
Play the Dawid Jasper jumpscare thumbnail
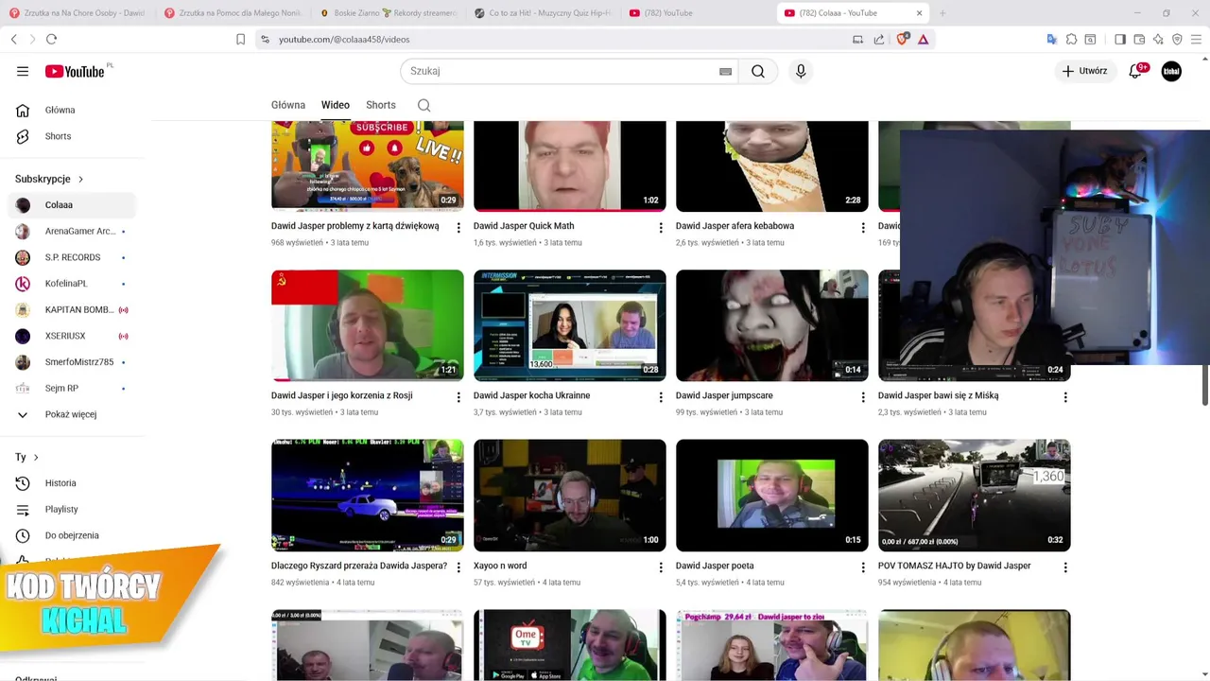[x=771, y=325]
